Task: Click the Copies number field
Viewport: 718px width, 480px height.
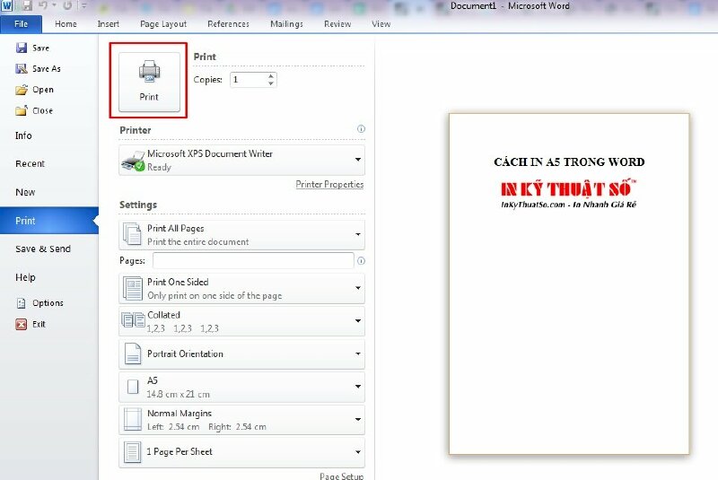Action: pyautogui.click(x=249, y=80)
